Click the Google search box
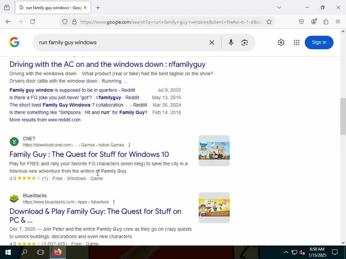Screen dimensions: 346x259 pos(122,42)
